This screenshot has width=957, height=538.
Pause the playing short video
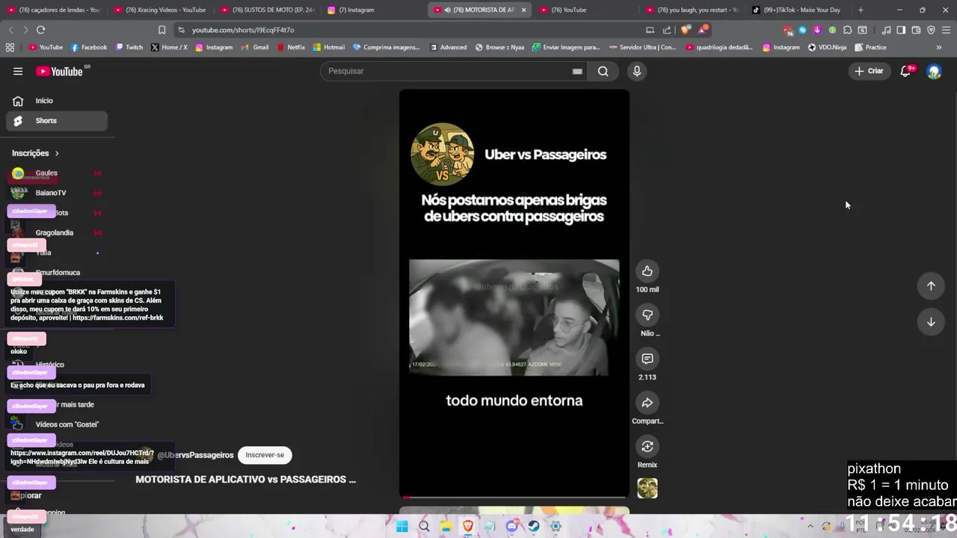point(514,294)
